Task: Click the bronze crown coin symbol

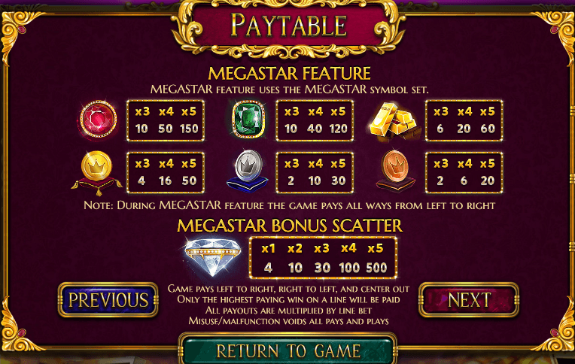Action: click(395, 171)
